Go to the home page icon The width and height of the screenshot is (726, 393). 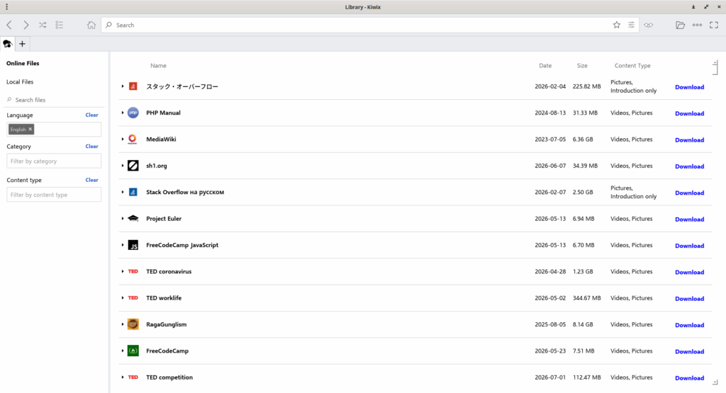91,25
